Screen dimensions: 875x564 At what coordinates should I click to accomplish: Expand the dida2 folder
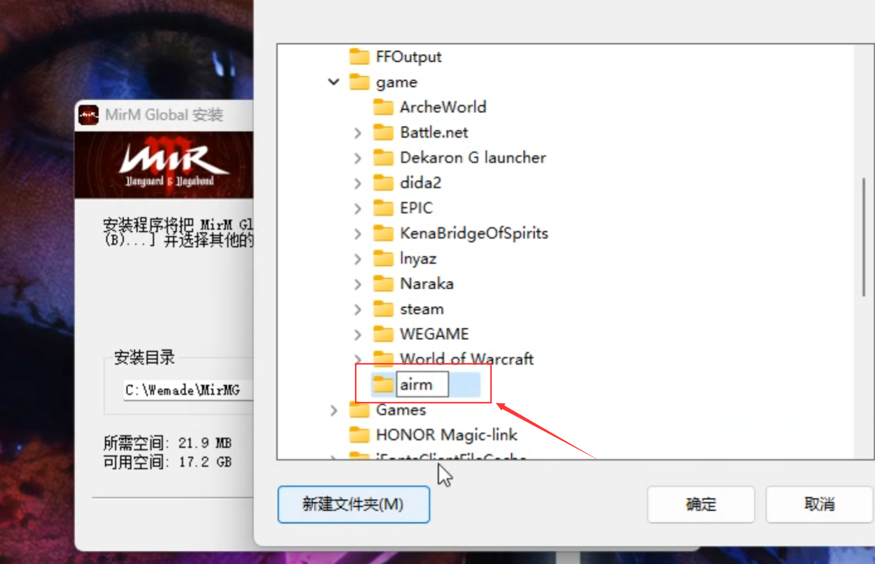pyautogui.click(x=358, y=183)
